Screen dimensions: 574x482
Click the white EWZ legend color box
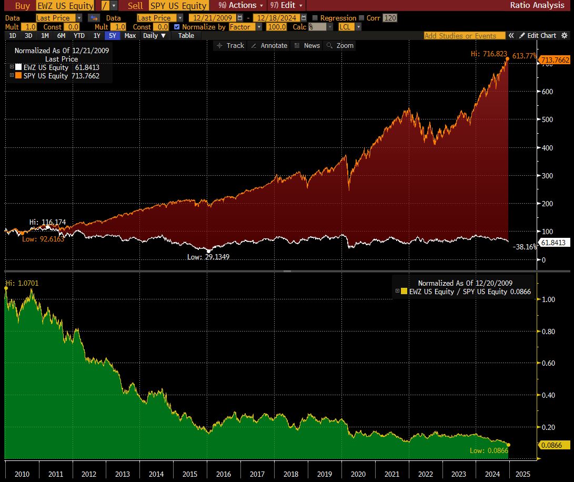18,67
